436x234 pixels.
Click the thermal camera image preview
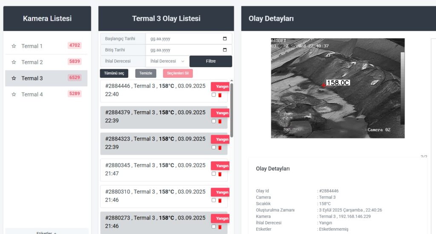(x=338, y=88)
